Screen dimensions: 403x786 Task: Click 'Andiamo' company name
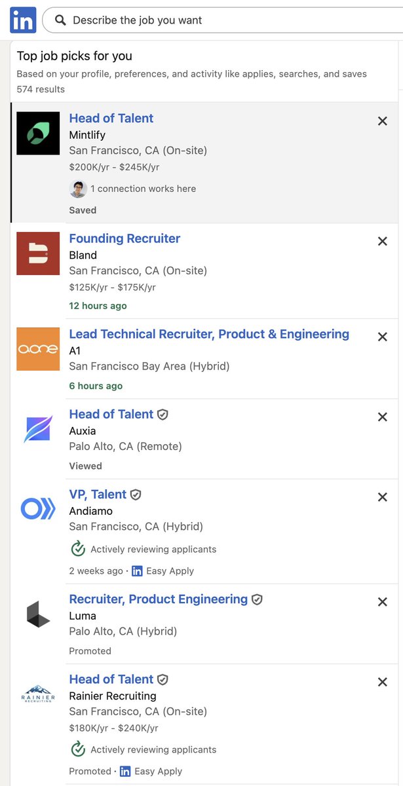tap(91, 511)
